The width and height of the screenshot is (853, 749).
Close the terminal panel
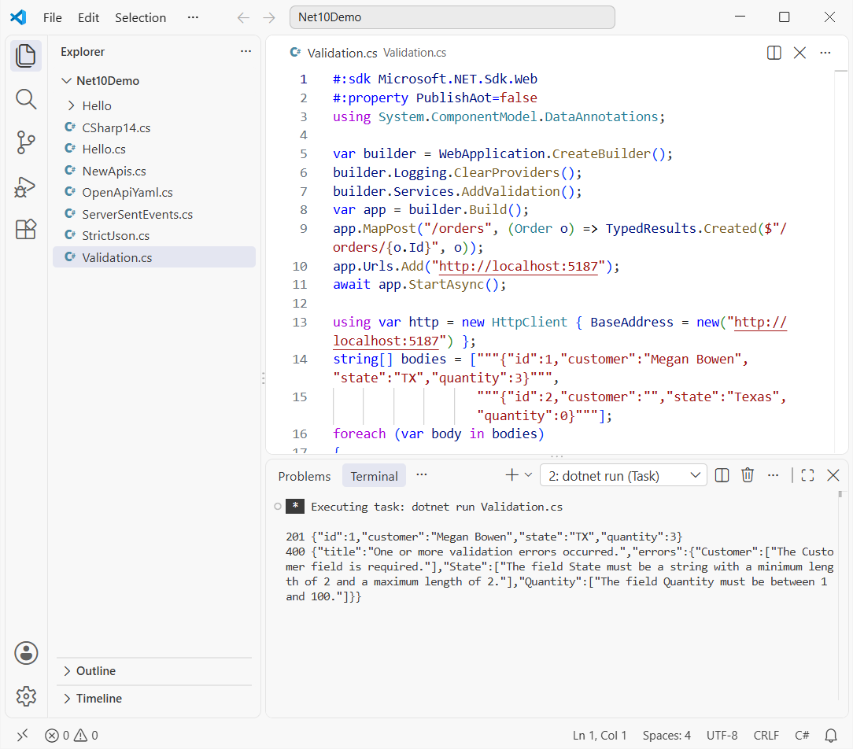tap(833, 475)
